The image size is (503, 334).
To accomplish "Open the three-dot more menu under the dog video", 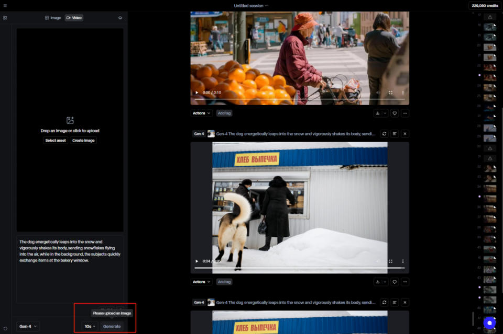I will click(405, 282).
